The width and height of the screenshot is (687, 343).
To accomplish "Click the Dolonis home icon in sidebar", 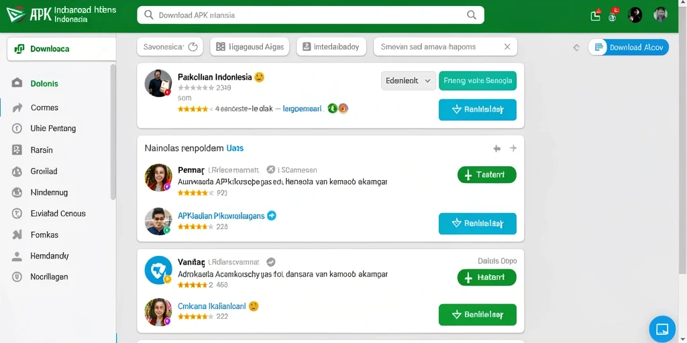I will click(x=17, y=83).
